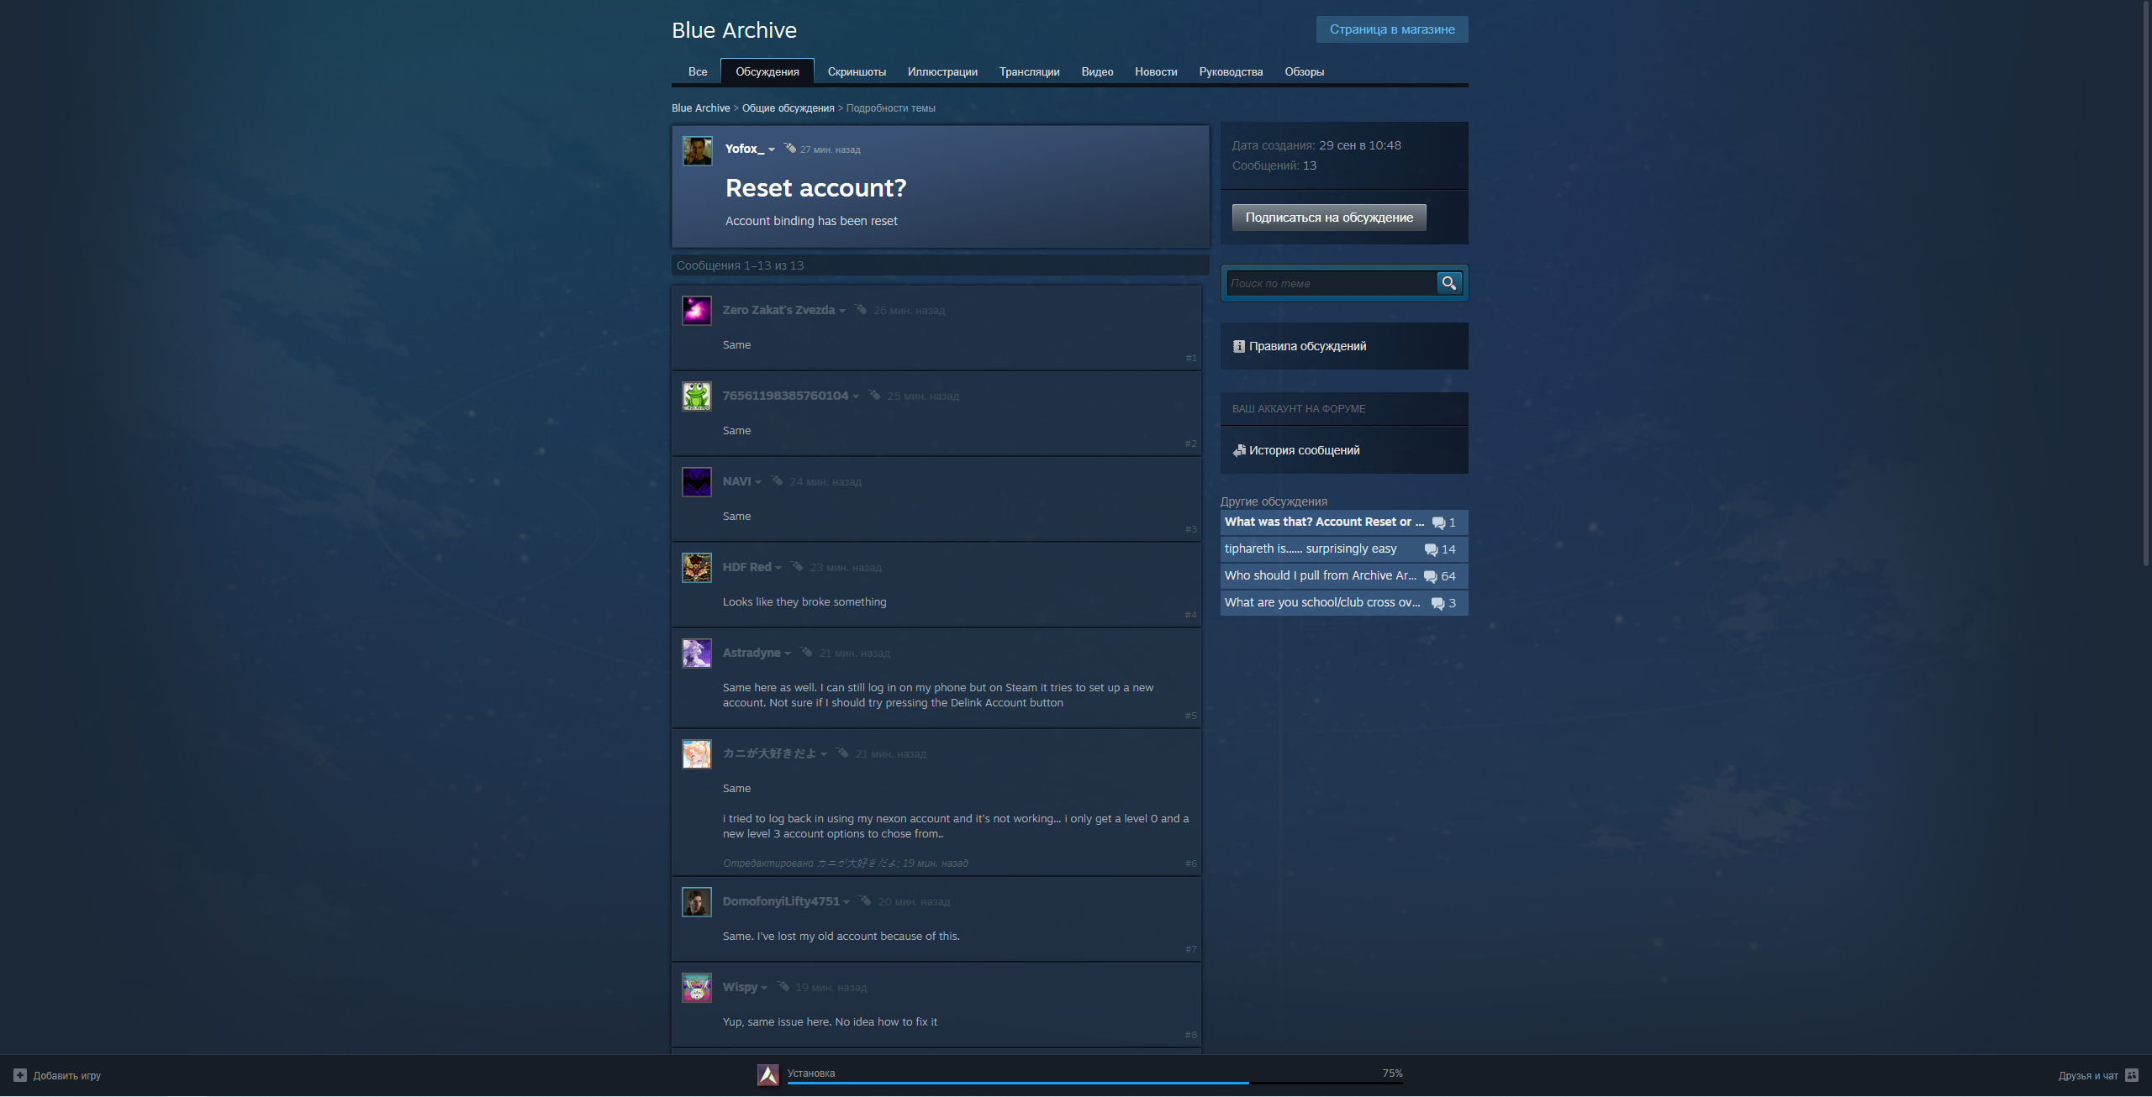Click the Blue Archive installing game icon

click(767, 1075)
